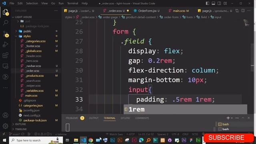Open the Accounts menu icon

click(x=5, y=115)
